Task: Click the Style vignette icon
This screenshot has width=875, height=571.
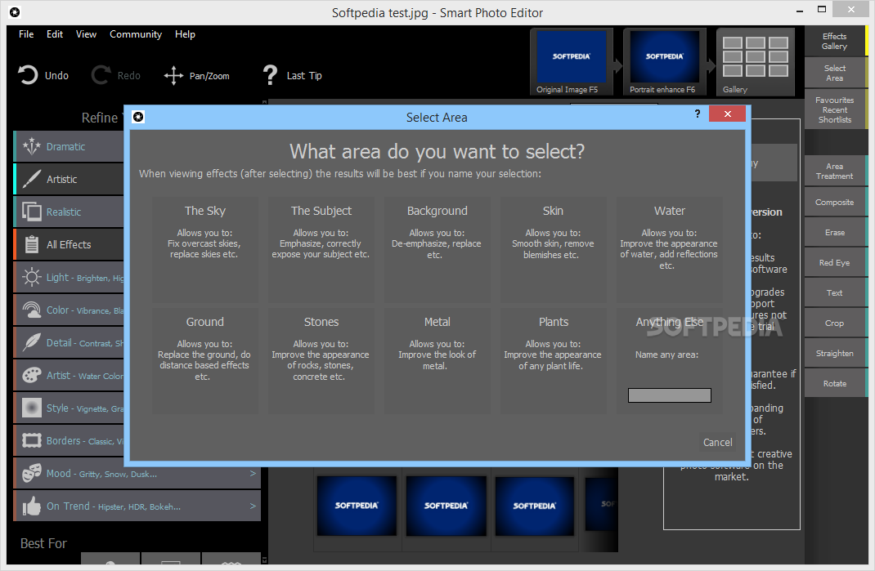Action: point(32,408)
